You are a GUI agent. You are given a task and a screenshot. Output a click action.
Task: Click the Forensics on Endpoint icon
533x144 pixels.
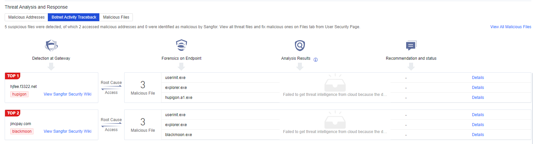(181, 45)
